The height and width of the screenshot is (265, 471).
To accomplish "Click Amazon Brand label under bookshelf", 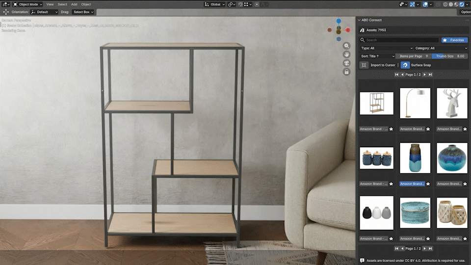I will click(374, 129).
